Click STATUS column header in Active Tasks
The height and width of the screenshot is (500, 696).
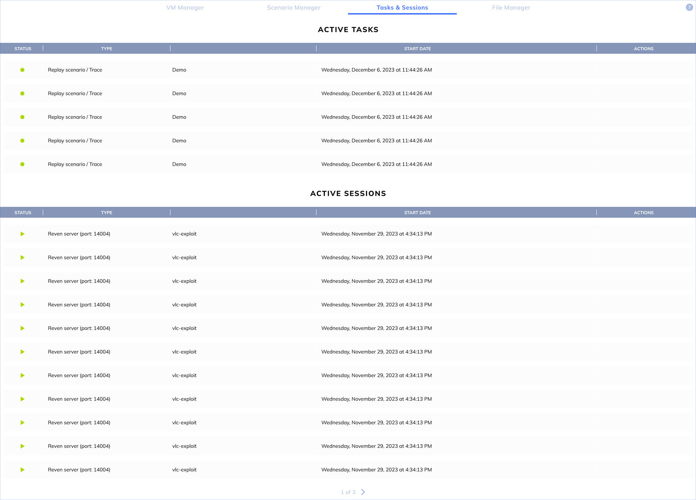(23, 49)
